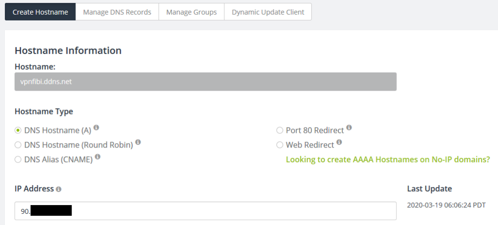The width and height of the screenshot is (498, 225).
Task: Pick Web Redirect hostname type
Action: [x=280, y=145]
